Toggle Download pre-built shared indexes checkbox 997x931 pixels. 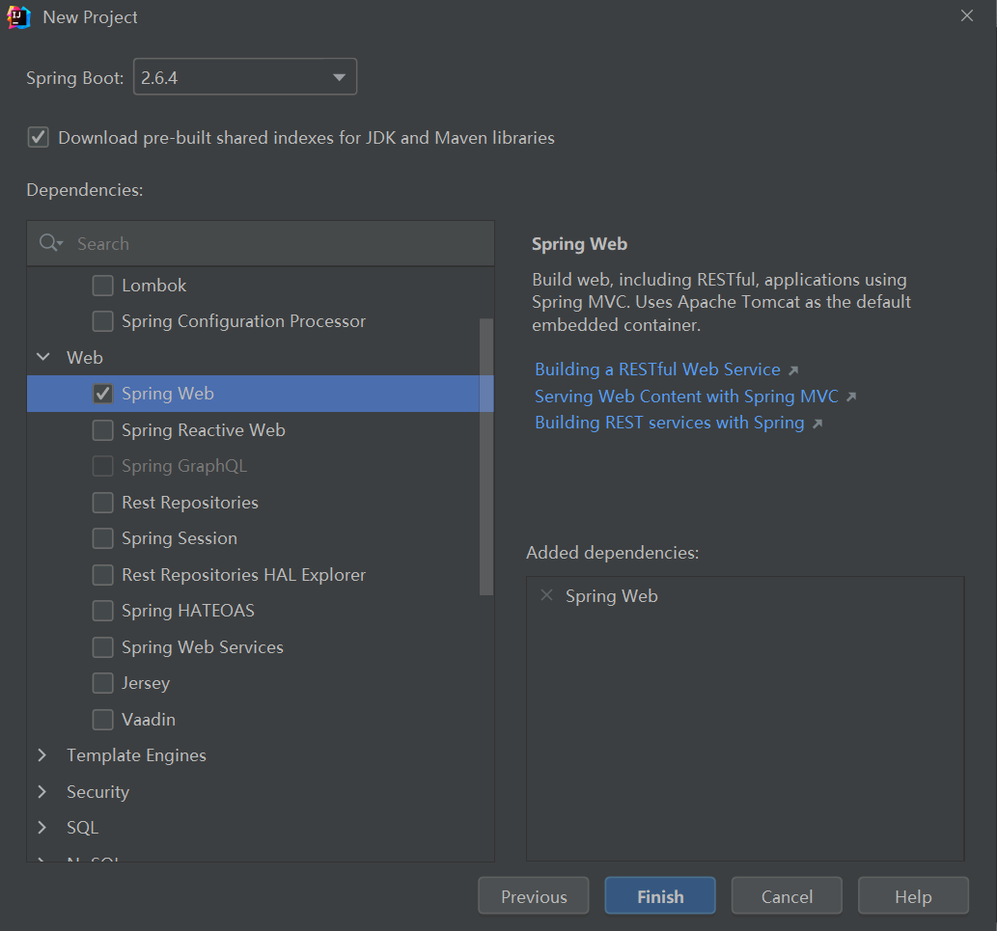tap(38, 137)
